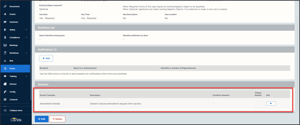
Task: Click the Forms pencil icon
Action: [5, 68]
